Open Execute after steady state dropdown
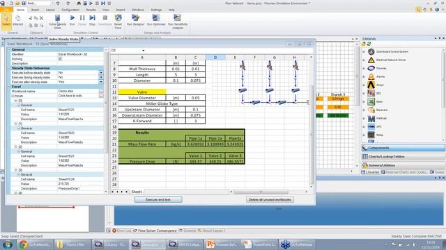The image size is (446, 250). 101,82
